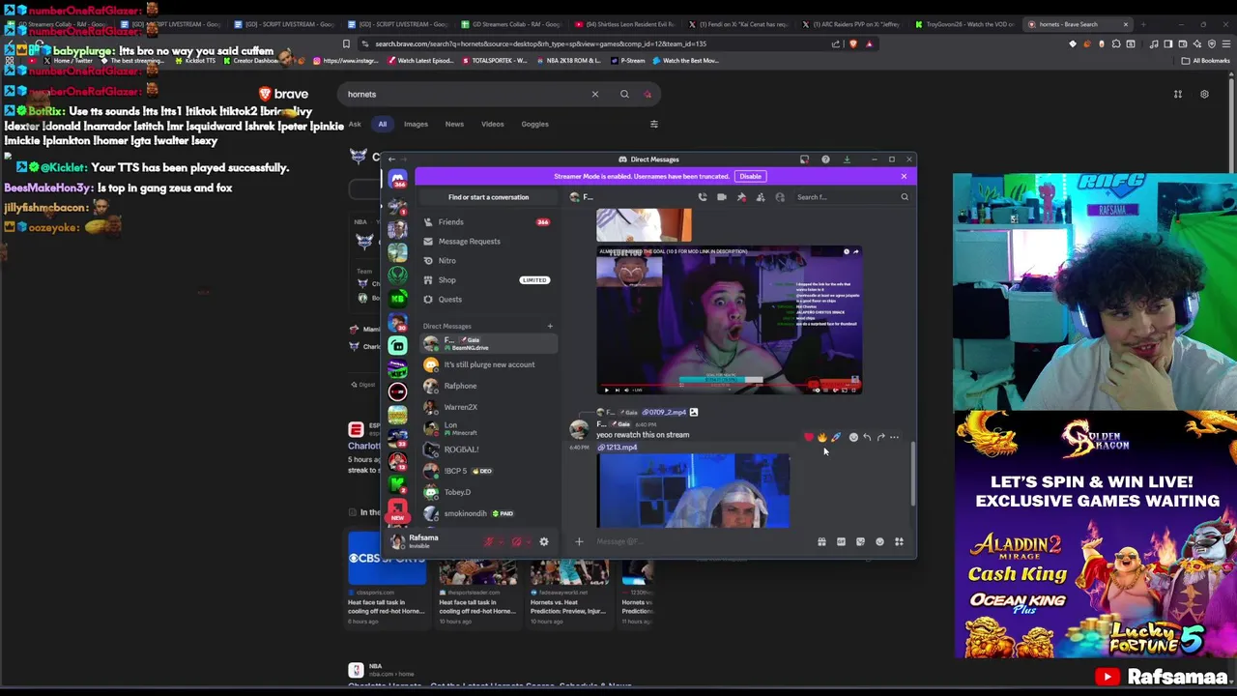This screenshot has width=1237, height=696.
Task: Open Discord user settings gear
Action: pos(543,542)
